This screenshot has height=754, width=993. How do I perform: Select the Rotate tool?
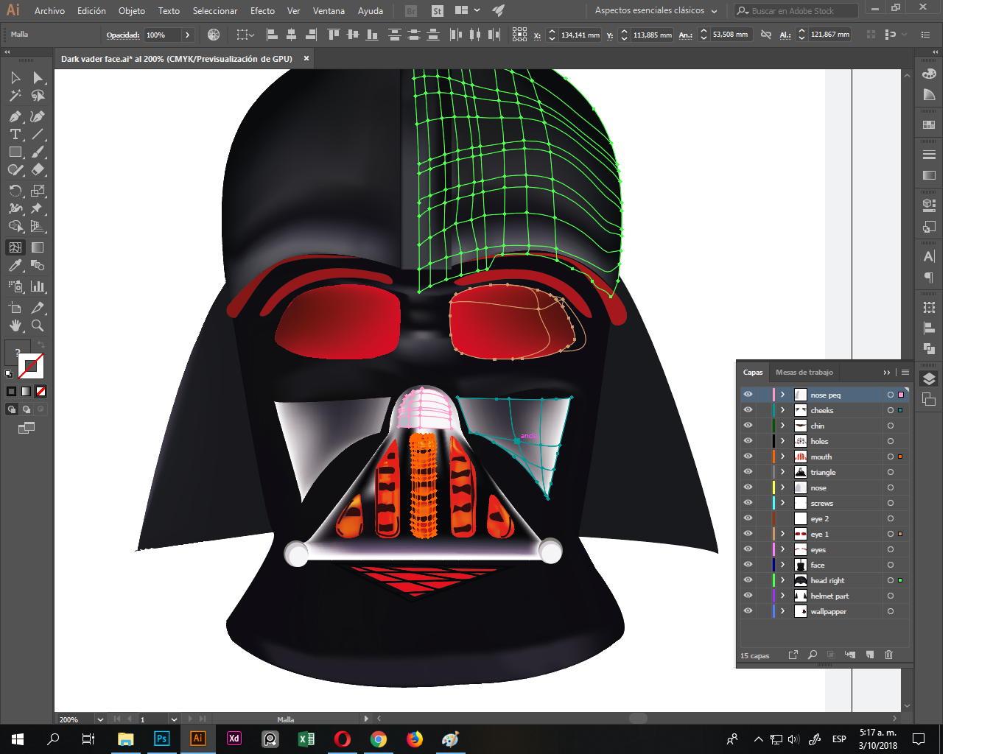tap(15, 191)
